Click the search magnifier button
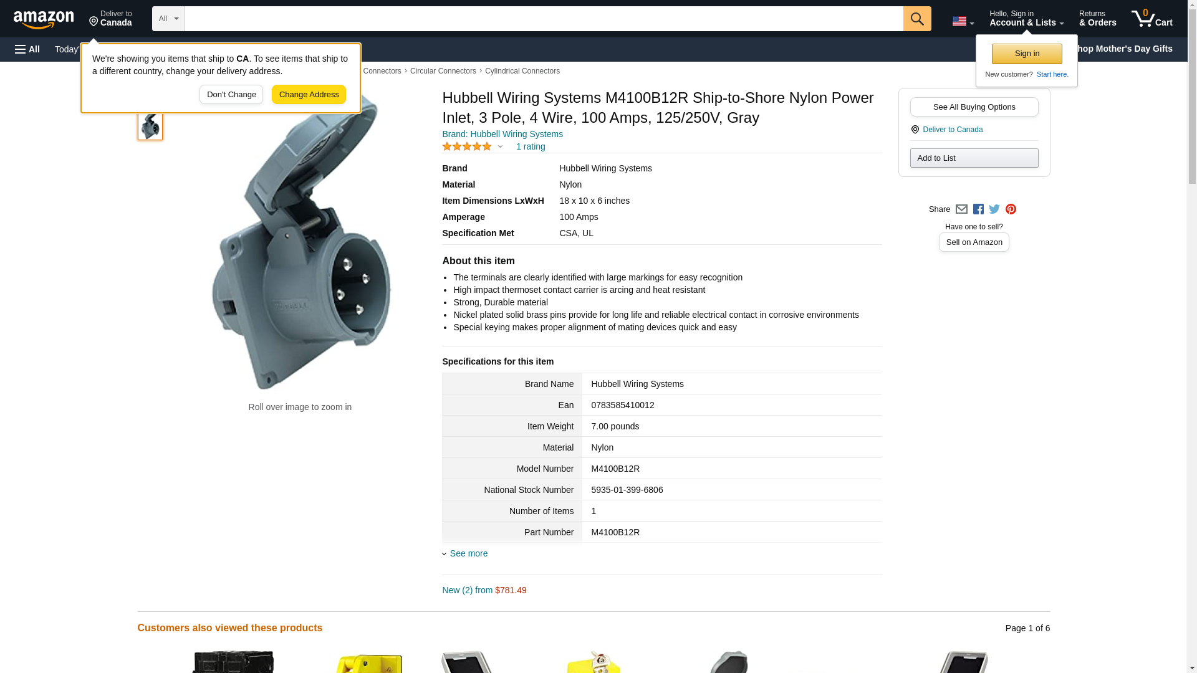The height and width of the screenshot is (673, 1197). (916, 19)
